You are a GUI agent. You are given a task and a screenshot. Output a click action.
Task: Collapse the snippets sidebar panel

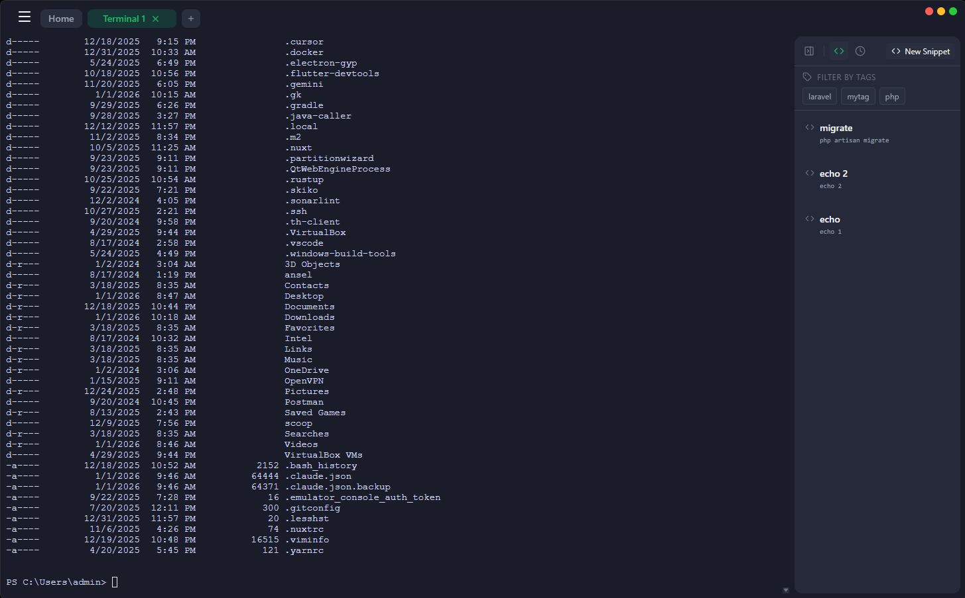(808, 50)
